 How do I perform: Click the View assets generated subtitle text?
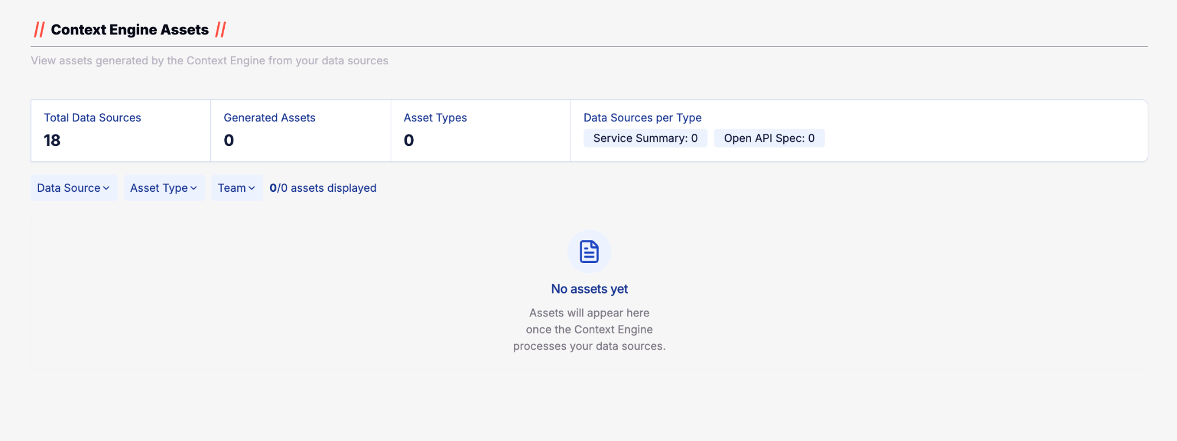pos(210,61)
